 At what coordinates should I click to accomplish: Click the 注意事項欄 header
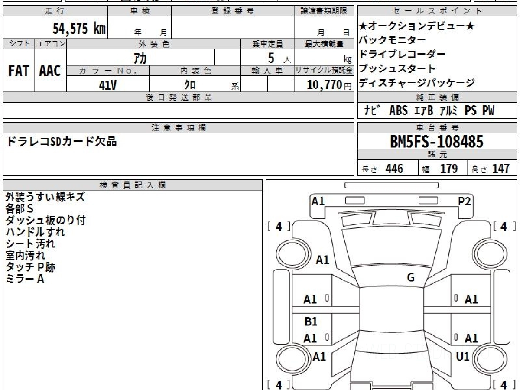(179, 128)
